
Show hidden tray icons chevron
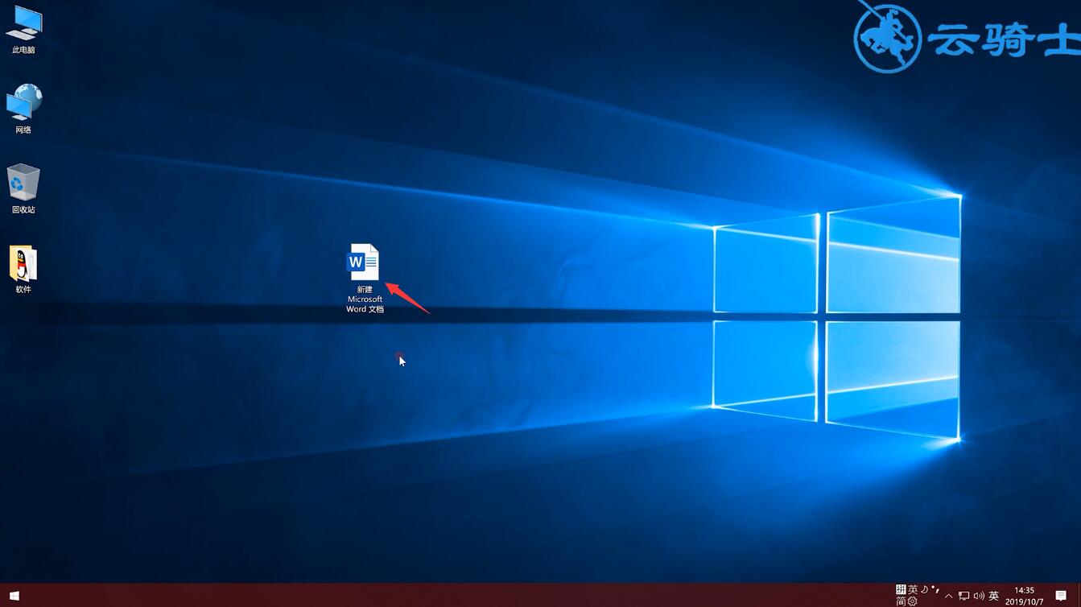pyautogui.click(x=948, y=597)
